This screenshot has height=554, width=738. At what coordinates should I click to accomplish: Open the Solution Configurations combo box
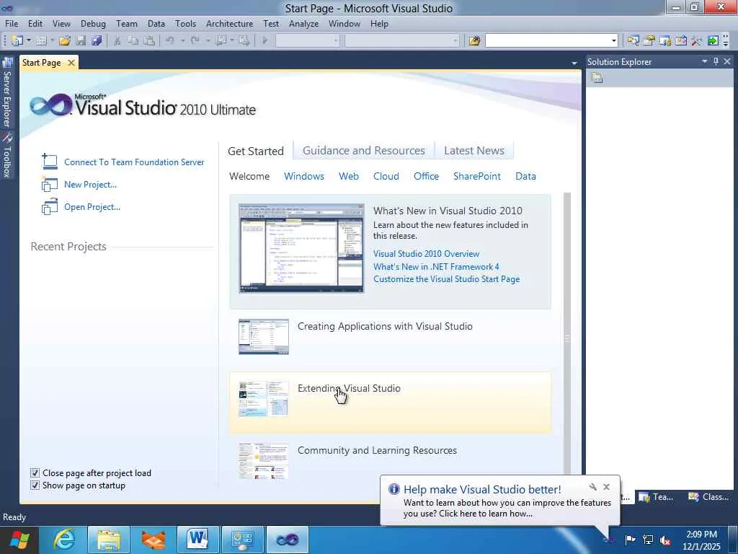307,40
